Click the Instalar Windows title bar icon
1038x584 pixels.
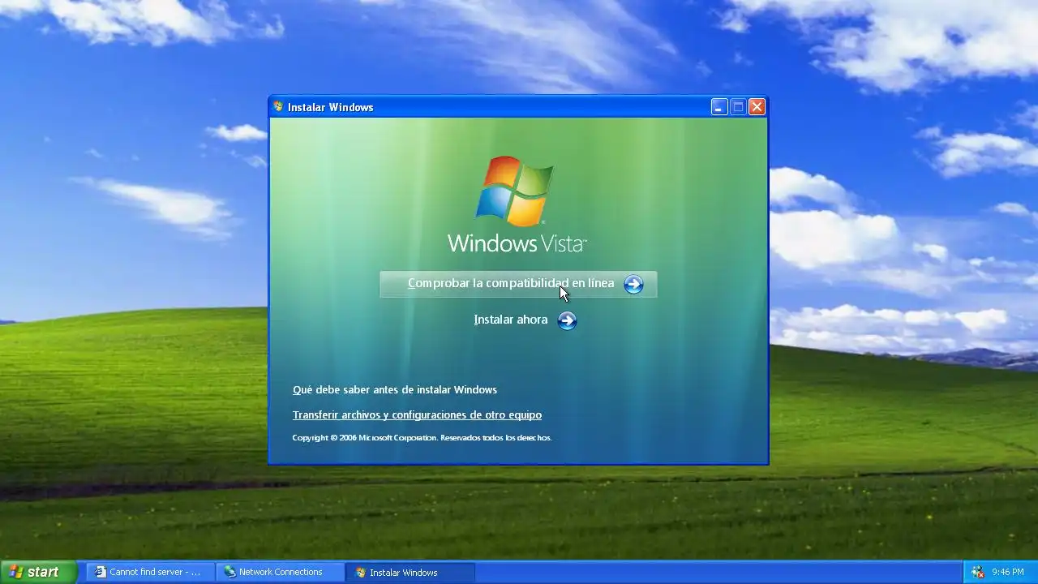tap(278, 107)
